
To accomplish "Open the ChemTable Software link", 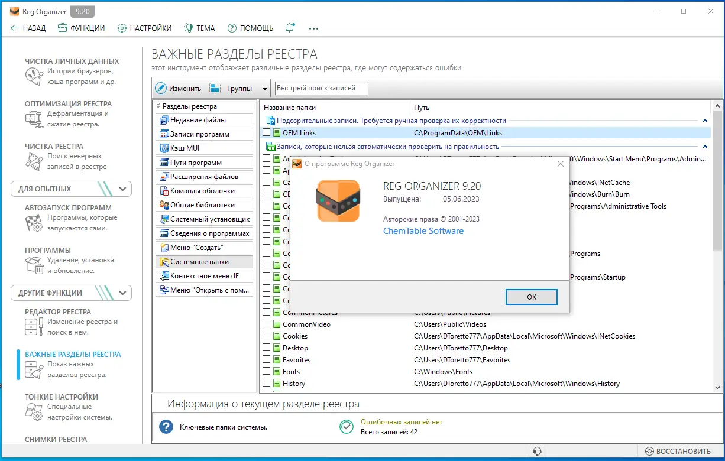I will 423,231.
